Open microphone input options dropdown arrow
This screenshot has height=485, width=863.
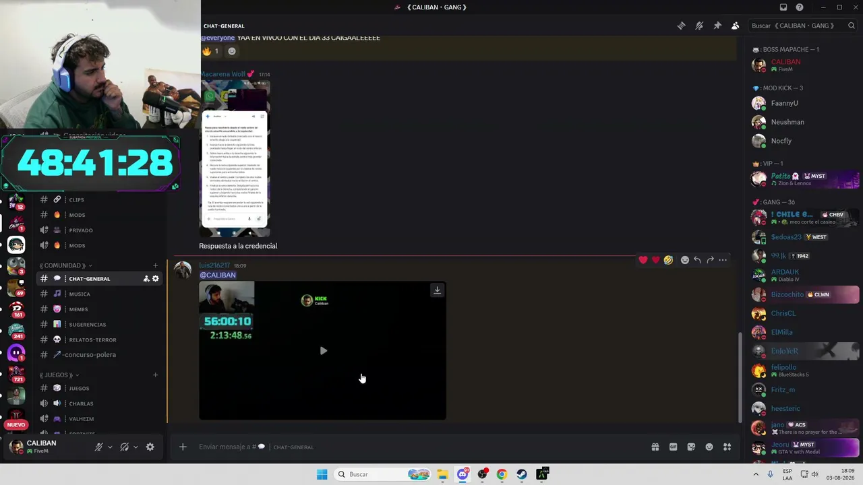coord(110,447)
